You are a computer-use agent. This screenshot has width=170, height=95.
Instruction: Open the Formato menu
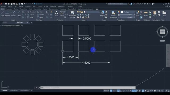28,6
